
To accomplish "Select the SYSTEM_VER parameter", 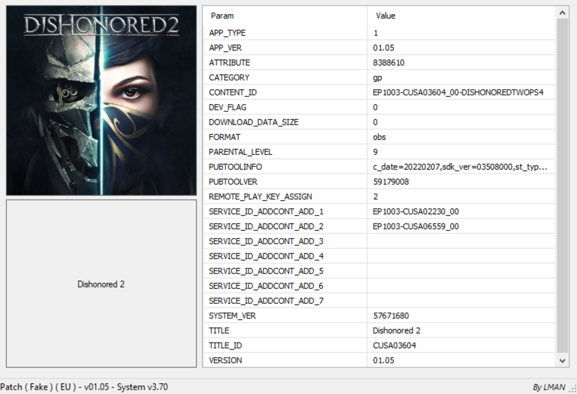I will pos(232,316).
